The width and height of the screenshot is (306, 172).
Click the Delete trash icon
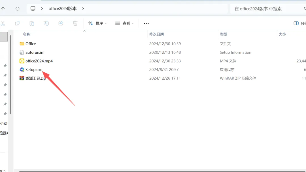coord(75,23)
